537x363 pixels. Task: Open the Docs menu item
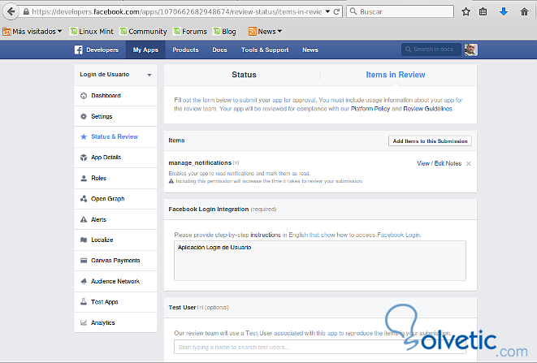pyautogui.click(x=219, y=50)
